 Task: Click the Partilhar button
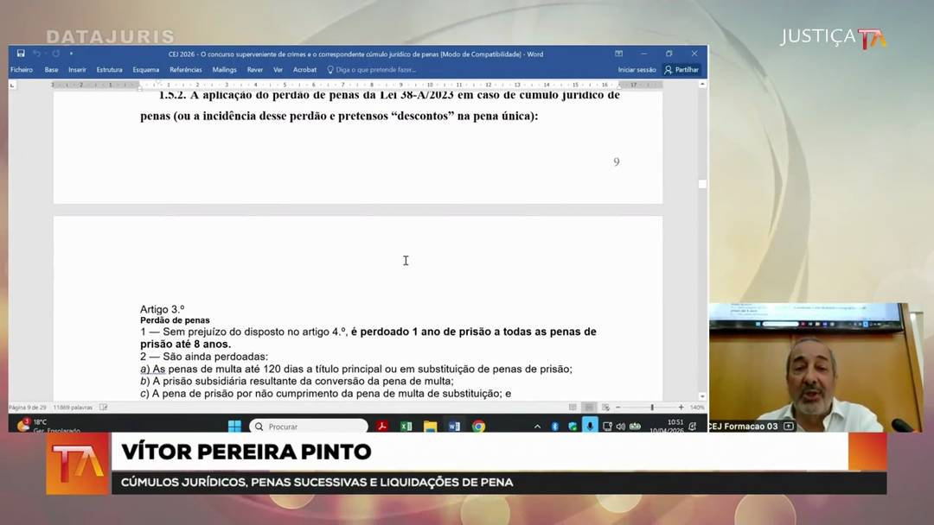[681, 70]
